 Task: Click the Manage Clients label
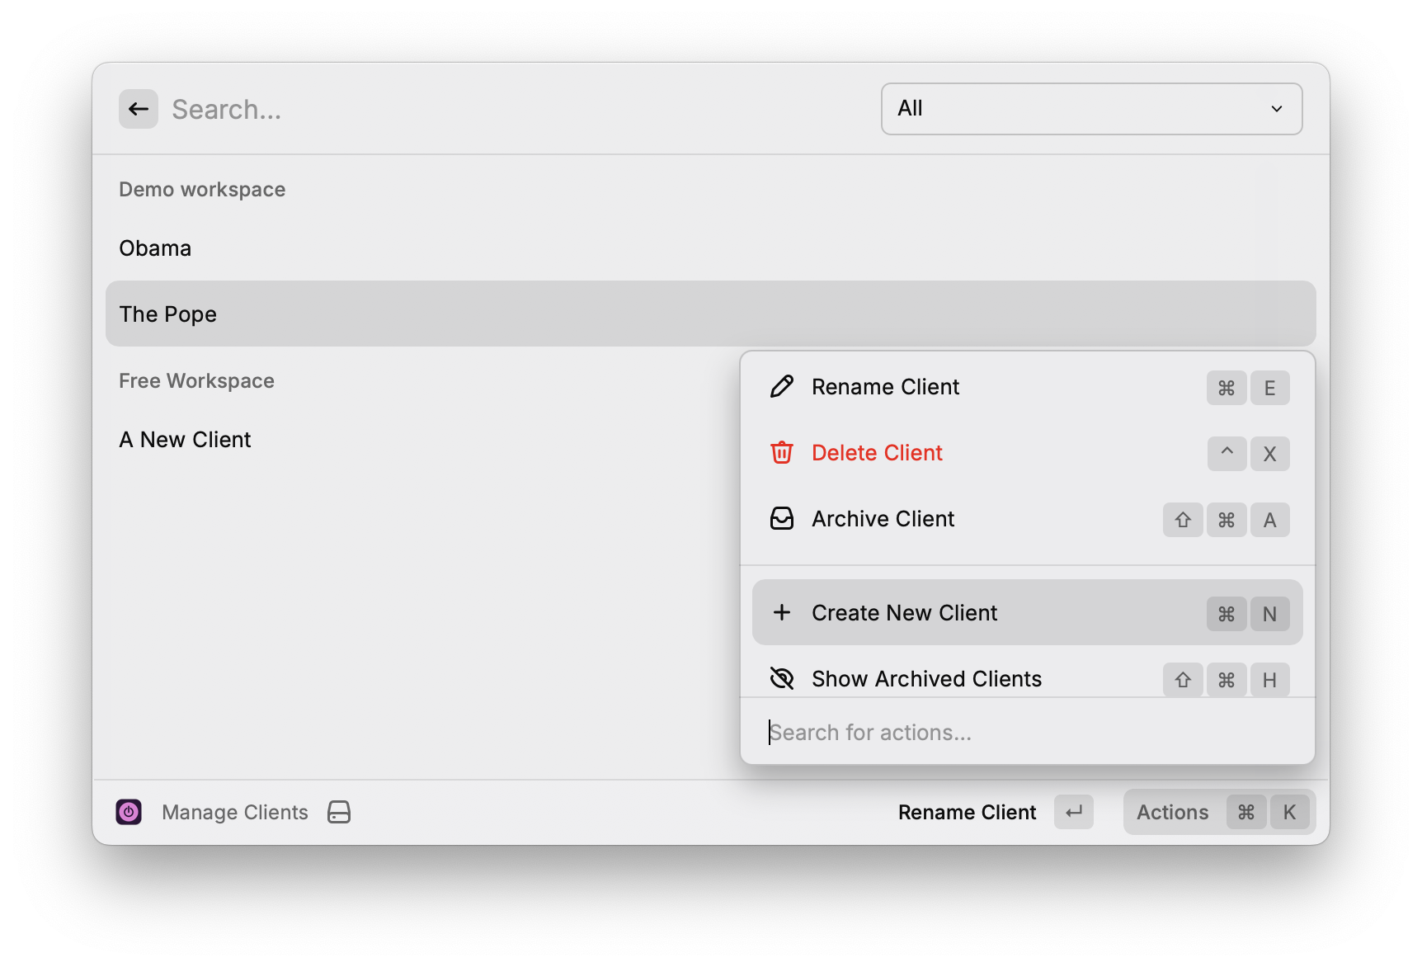coord(235,812)
